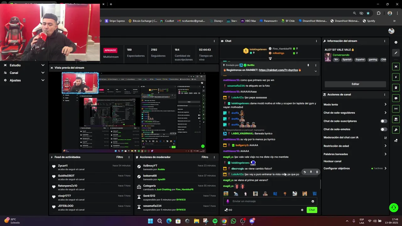Click Editar stream info button
This screenshot has width=402, height=226.
(x=355, y=84)
